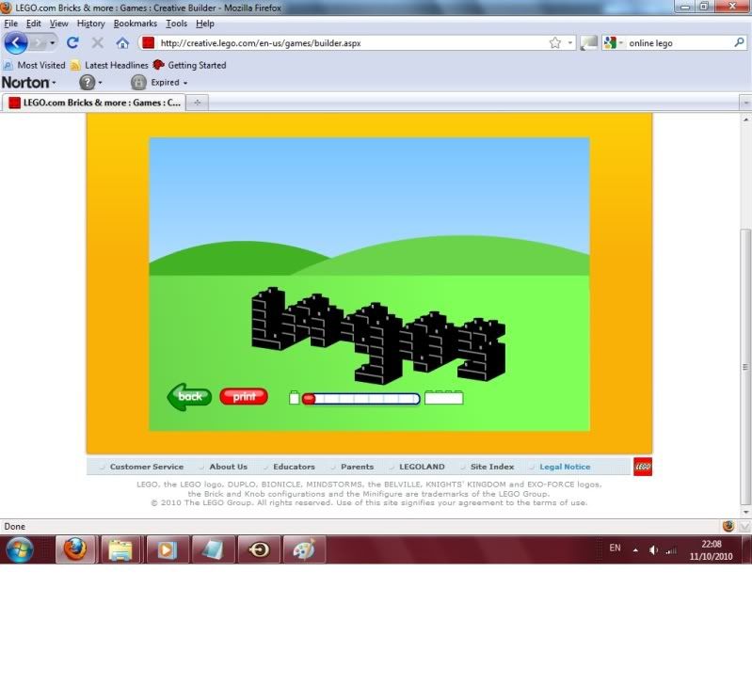Open Site Index link
This screenshot has height=683, width=752.
(492, 467)
